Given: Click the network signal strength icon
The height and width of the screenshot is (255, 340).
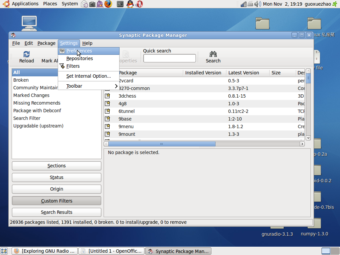Looking at the screenshot, I should pyautogui.click(x=243, y=4).
